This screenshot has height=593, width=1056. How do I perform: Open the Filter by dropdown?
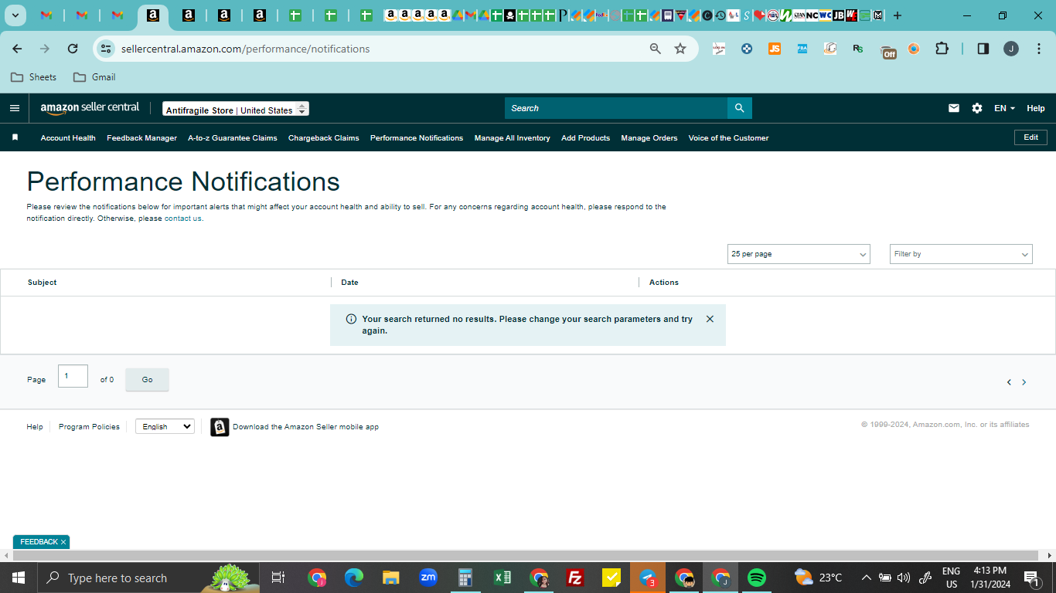961,254
